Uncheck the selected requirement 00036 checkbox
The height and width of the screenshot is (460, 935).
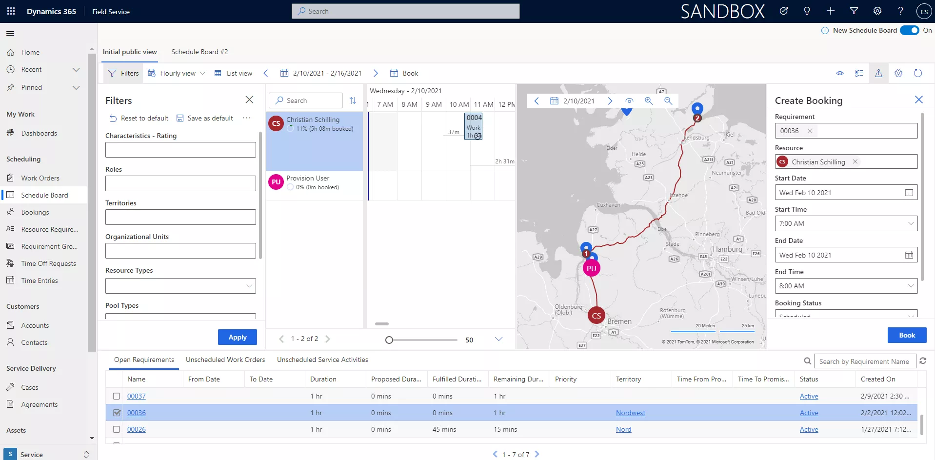tap(117, 413)
